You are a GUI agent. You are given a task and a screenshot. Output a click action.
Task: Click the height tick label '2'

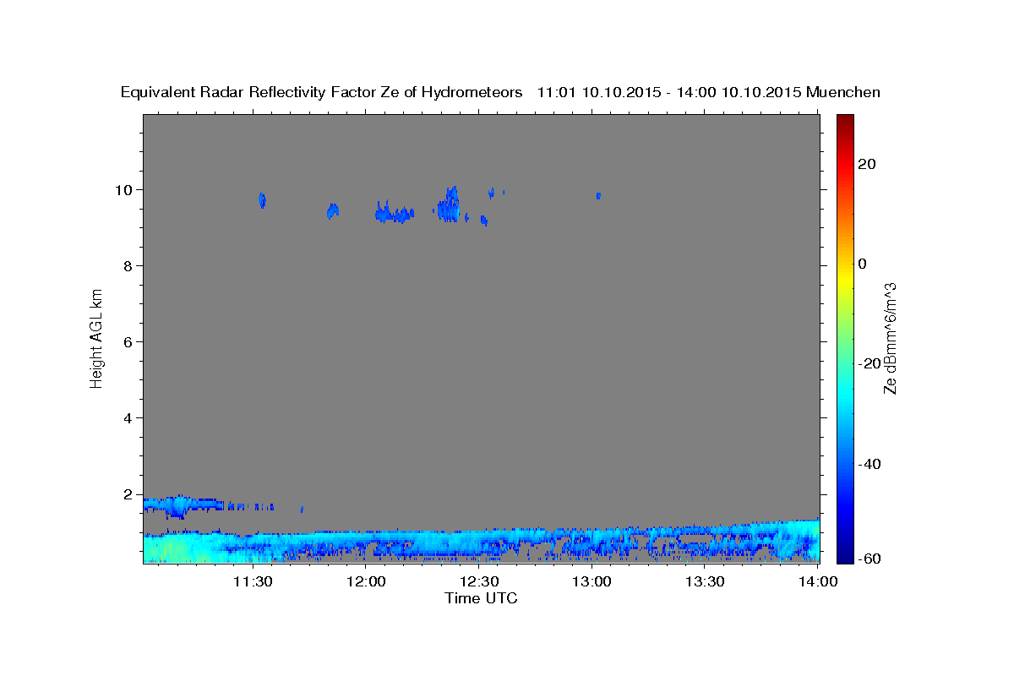(129, 493)
